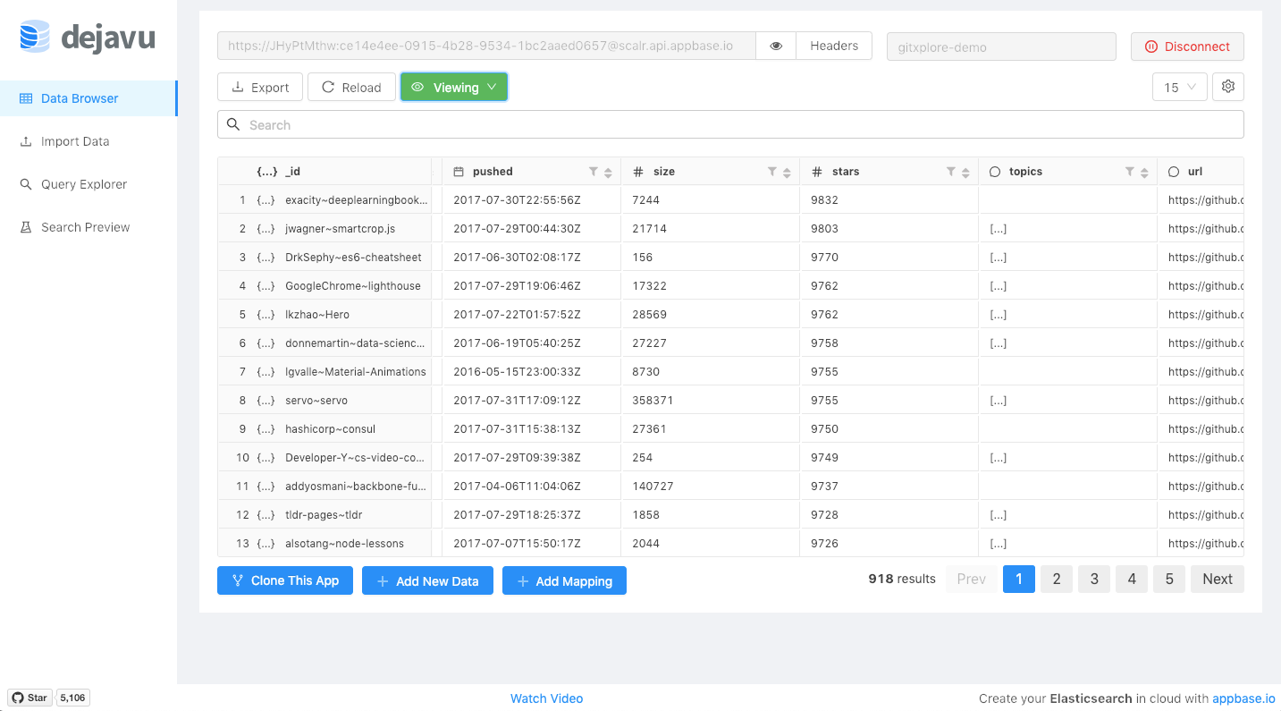
Task: Click the 5,106 star count
Action: point(73,698)
